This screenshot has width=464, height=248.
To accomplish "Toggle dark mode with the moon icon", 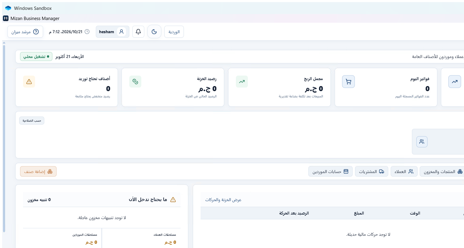I will coord(154,32).
